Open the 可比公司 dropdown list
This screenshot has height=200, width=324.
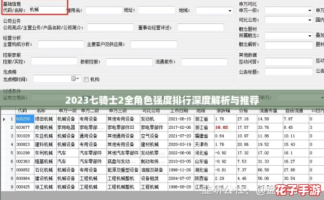309,20
